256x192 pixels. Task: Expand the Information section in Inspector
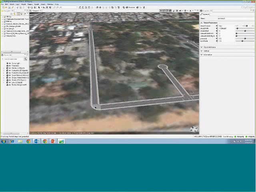click(x=202, y=54)
